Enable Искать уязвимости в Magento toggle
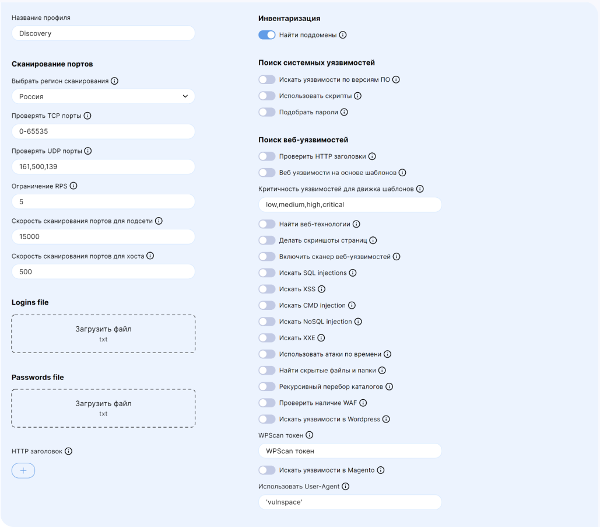 [x=266, y=470]
